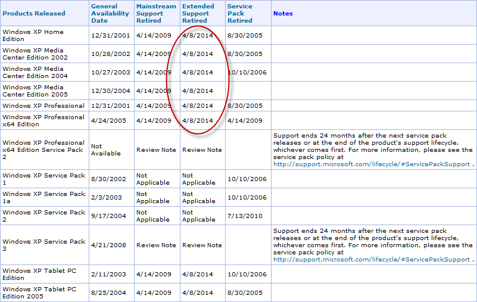Click Tablet PC Edition's extended date 4/8/2014

[198, 274]
